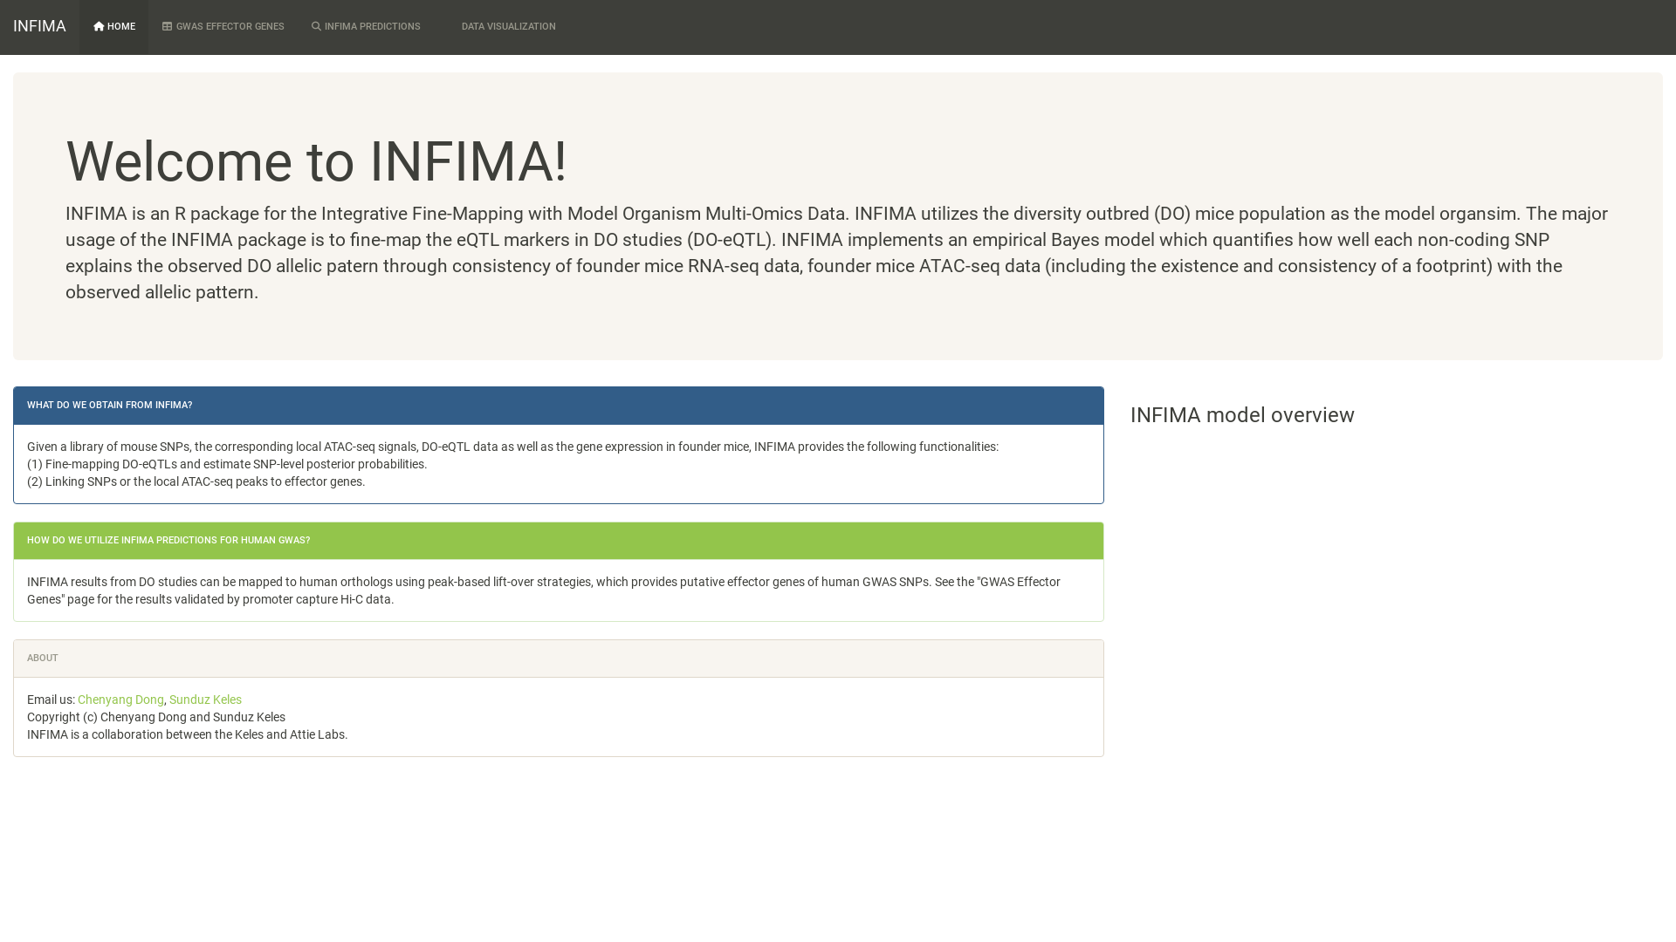Click the intro paragraph 'INFIMA is an R package'

point(836,253)
